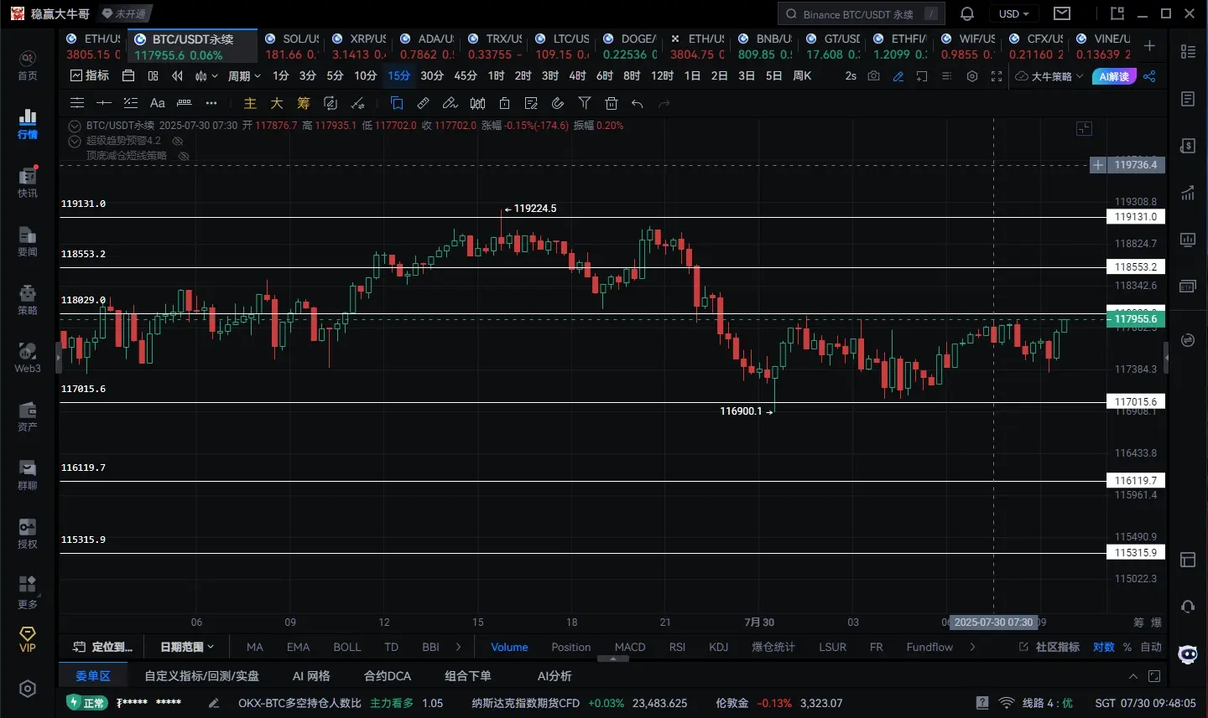Collapse the BTC/USDT永续 legend expander
Screen dimensions: 1208x718
pos(75,126)
